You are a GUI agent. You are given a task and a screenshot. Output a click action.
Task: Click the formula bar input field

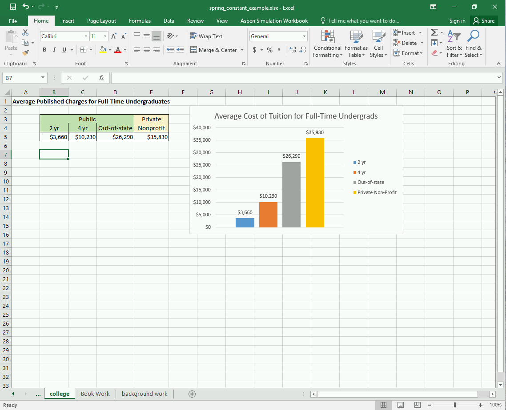303,78
